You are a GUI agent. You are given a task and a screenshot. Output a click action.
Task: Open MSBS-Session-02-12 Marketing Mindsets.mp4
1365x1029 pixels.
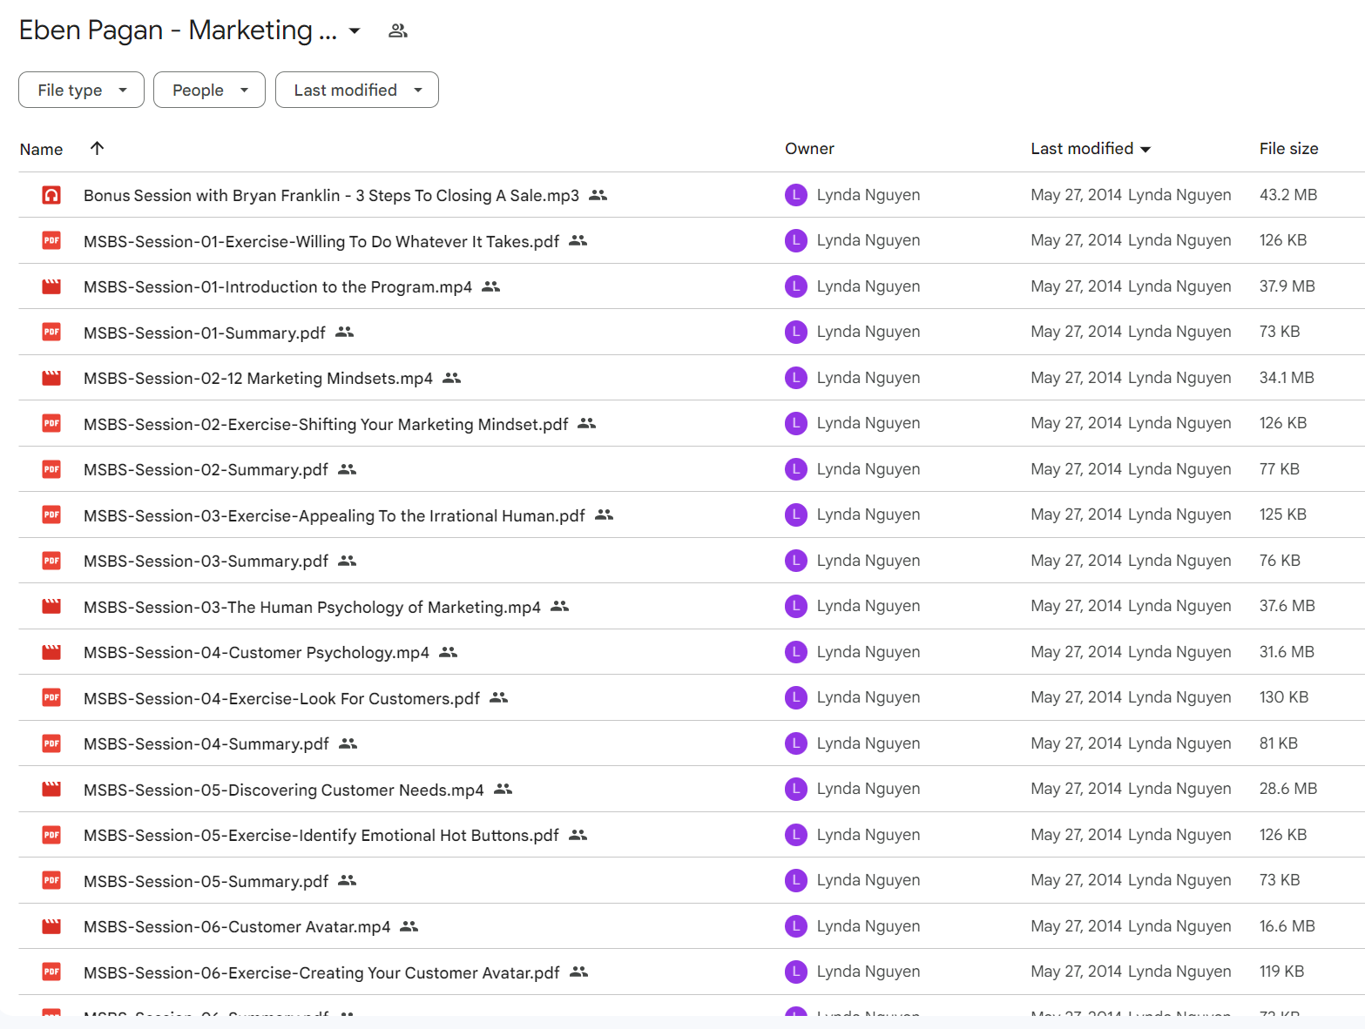258,378
